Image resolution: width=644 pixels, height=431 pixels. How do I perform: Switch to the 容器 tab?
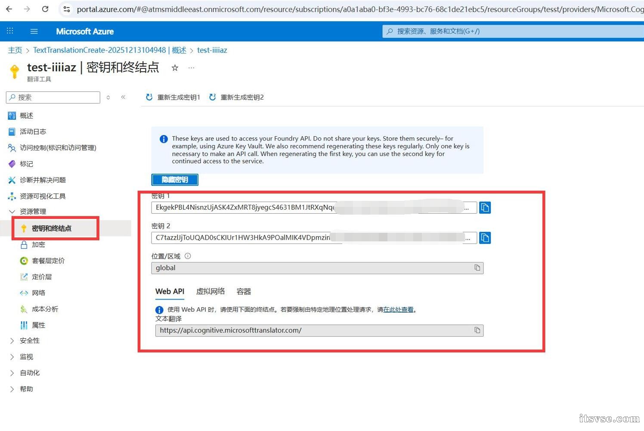tap(243, 291)
